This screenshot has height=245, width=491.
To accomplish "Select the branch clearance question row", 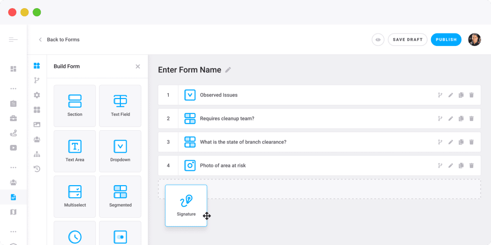I will coord(319,142).
